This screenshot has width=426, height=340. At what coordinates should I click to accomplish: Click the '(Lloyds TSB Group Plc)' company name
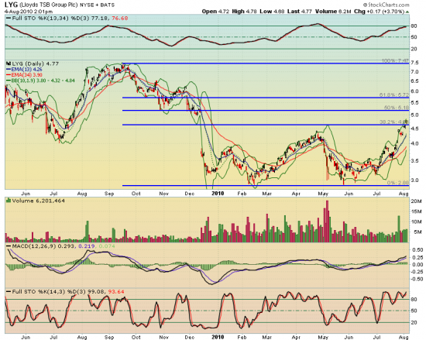click(x=48, y=5)
